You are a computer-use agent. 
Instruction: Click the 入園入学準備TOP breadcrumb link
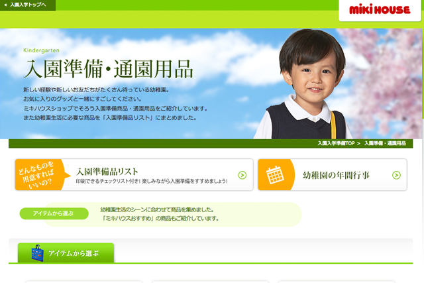pyautogui.click(x=336, y=143)
